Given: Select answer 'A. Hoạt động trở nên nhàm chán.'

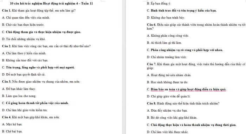Looking at the screenshot, I should coord(169,75).
